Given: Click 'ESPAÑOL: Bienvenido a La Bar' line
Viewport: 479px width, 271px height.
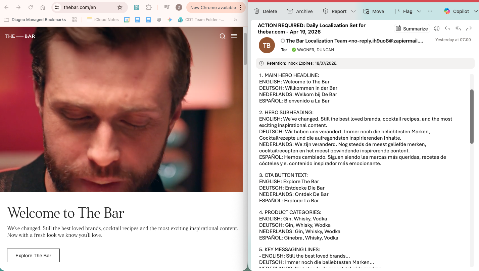Looking at the screenshot, I should point(294,101).
